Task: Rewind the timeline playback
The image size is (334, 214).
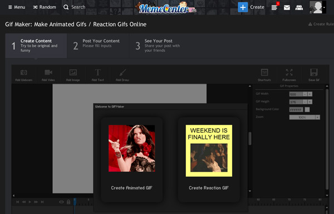Action: pyautogui.click(x=23, y=202)
